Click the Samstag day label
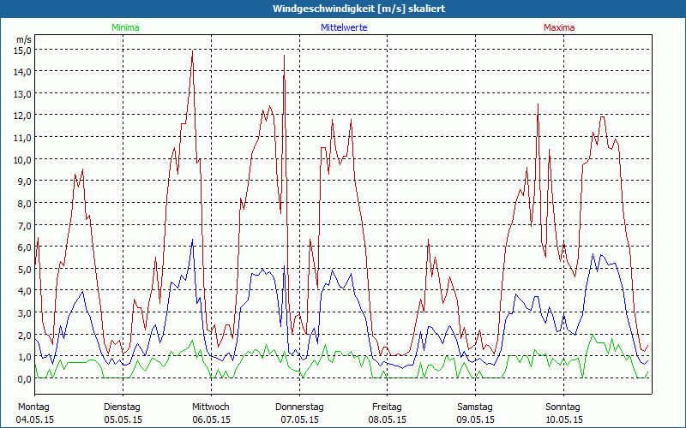 click(475, 407)
